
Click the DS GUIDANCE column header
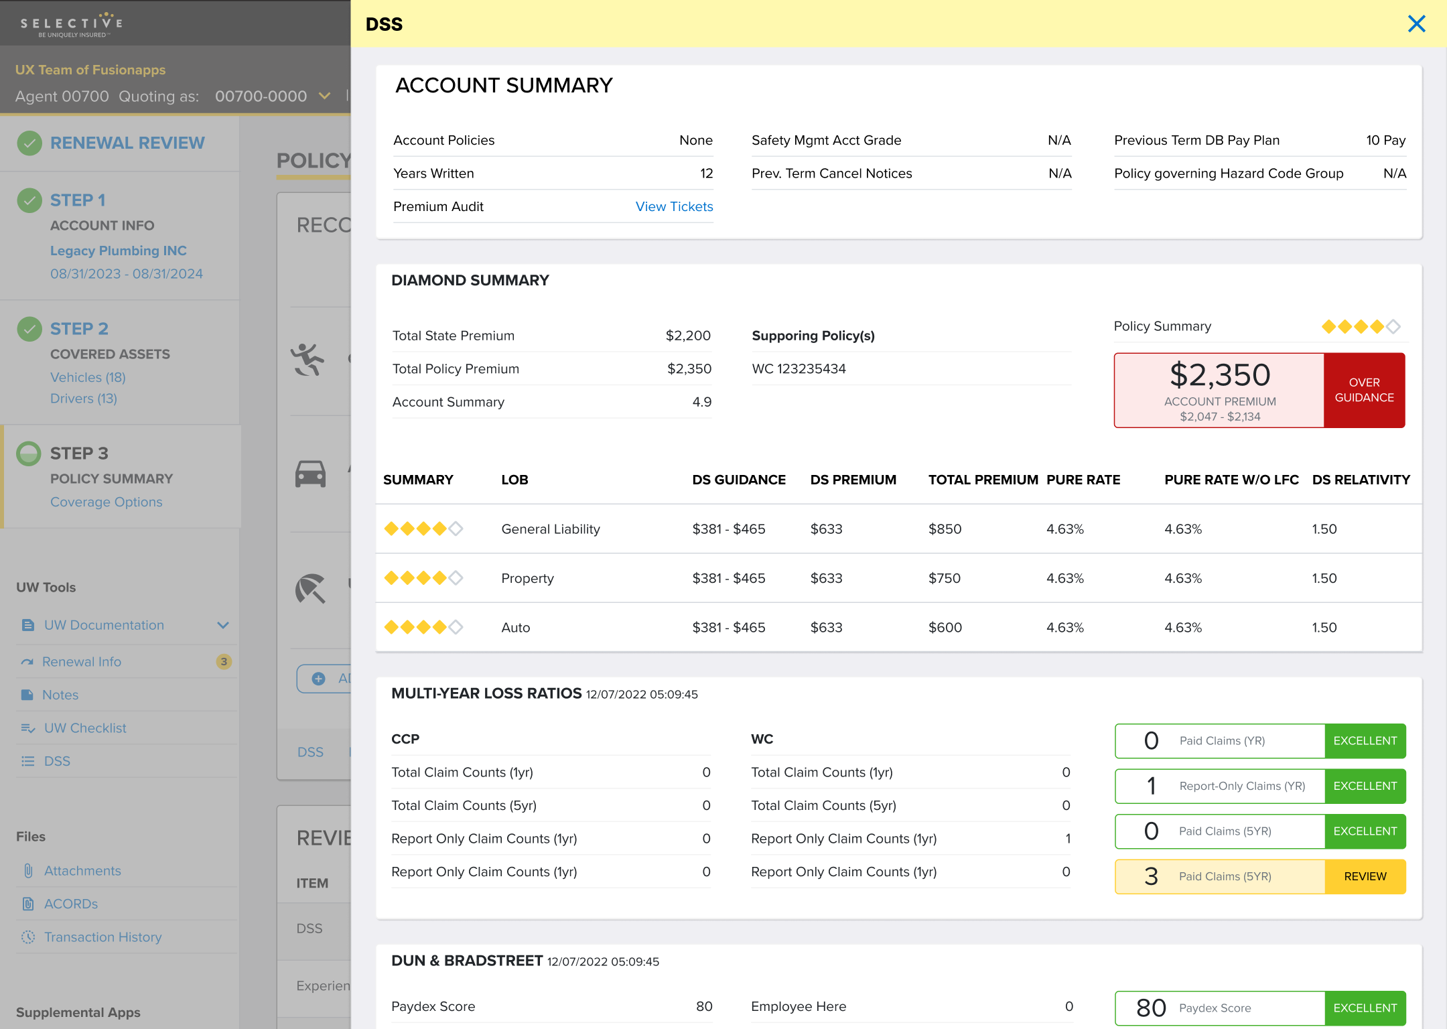[x=739, y=480]
